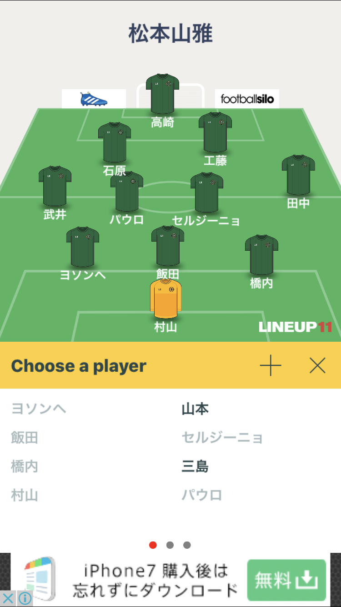Tap the plus icon to add player
Viewport: 341px width, 607px height.
(x=271, y=365)
